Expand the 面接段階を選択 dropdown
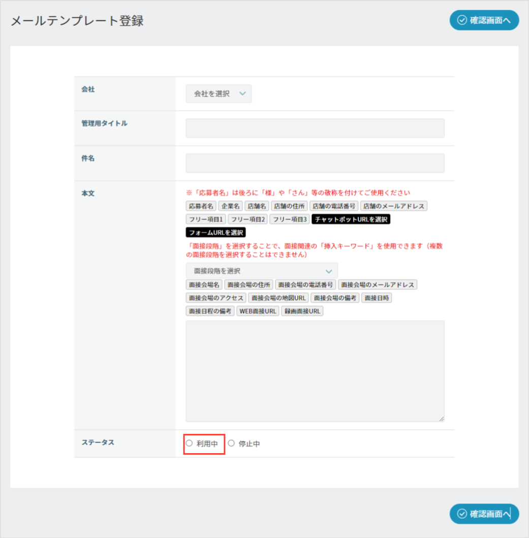 pyautogui.click(x=262, y=271)
